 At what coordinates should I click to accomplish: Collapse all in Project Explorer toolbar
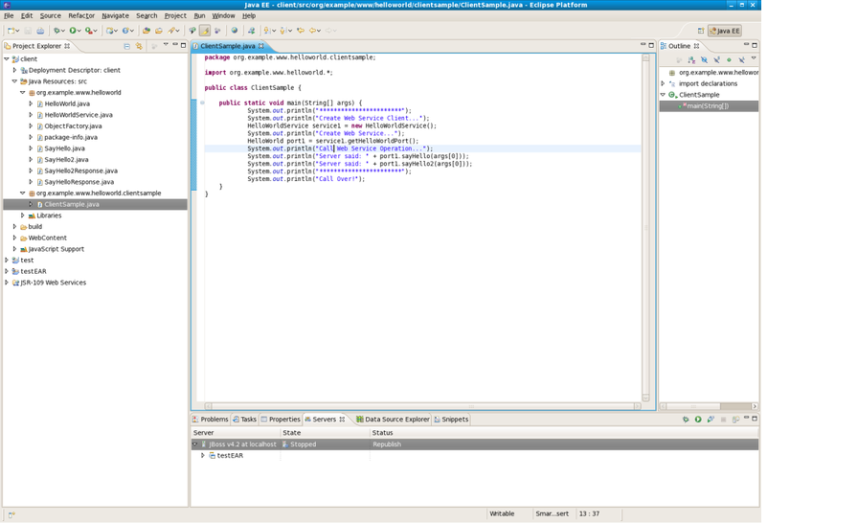click(x=126, y=46)
